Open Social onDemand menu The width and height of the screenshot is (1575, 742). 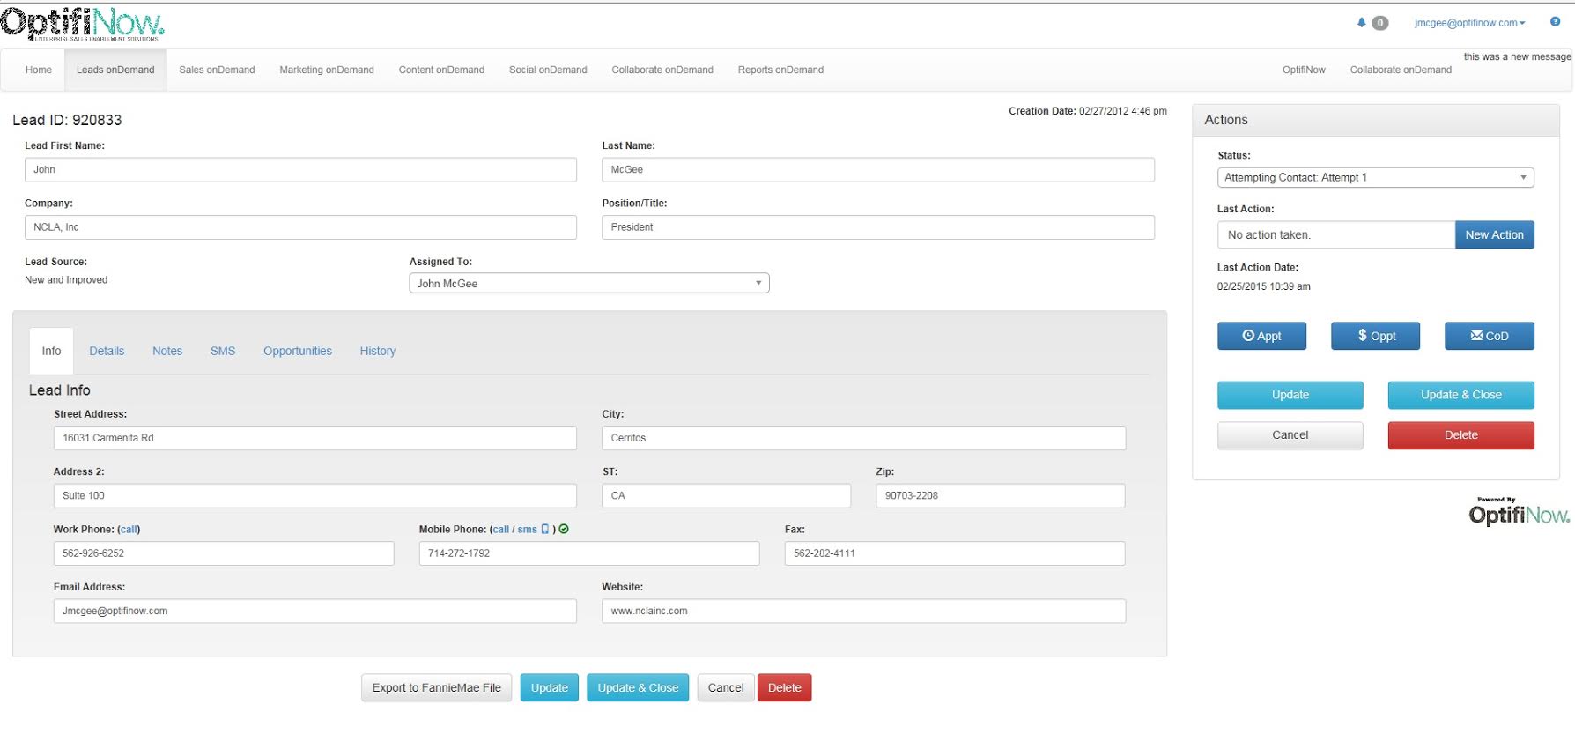click(x=548, y=70)
